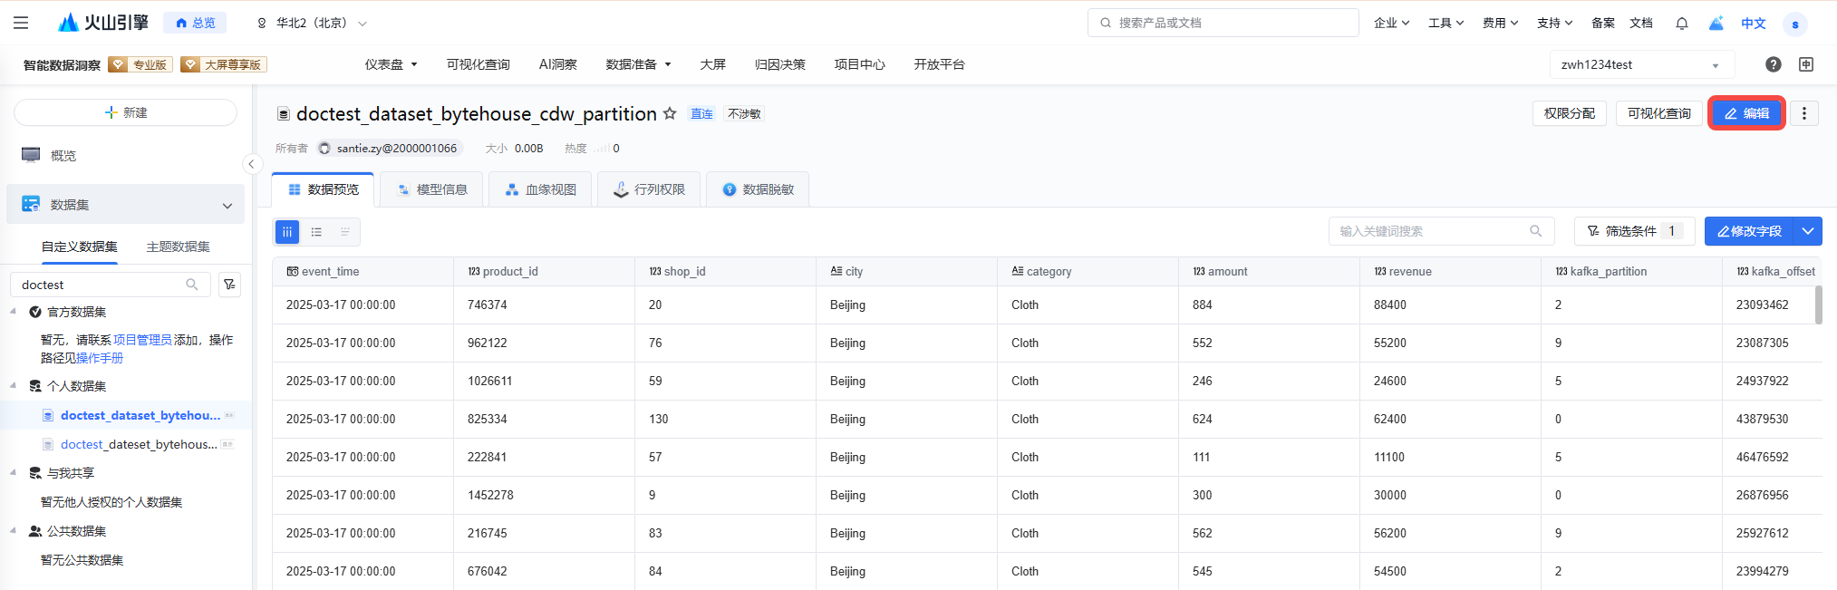Open the notification bell
Screen dimensions: 1837x590
tap(1681, 24)
